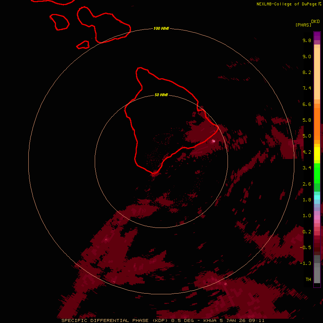Click the 5.8 value on the color scale

click(x=307, y=120)
